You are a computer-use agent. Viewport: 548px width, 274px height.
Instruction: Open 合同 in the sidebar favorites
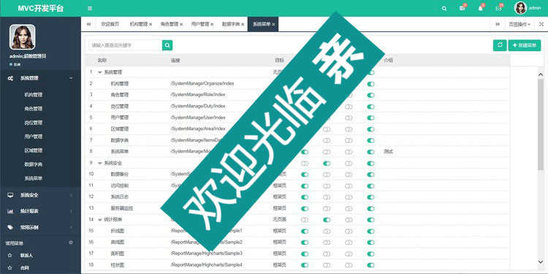tap(24, 268)
